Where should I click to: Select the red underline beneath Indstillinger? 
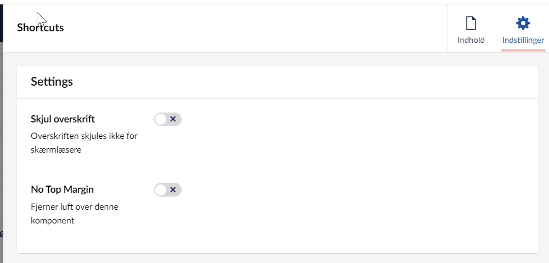click(x=523, y=50)
